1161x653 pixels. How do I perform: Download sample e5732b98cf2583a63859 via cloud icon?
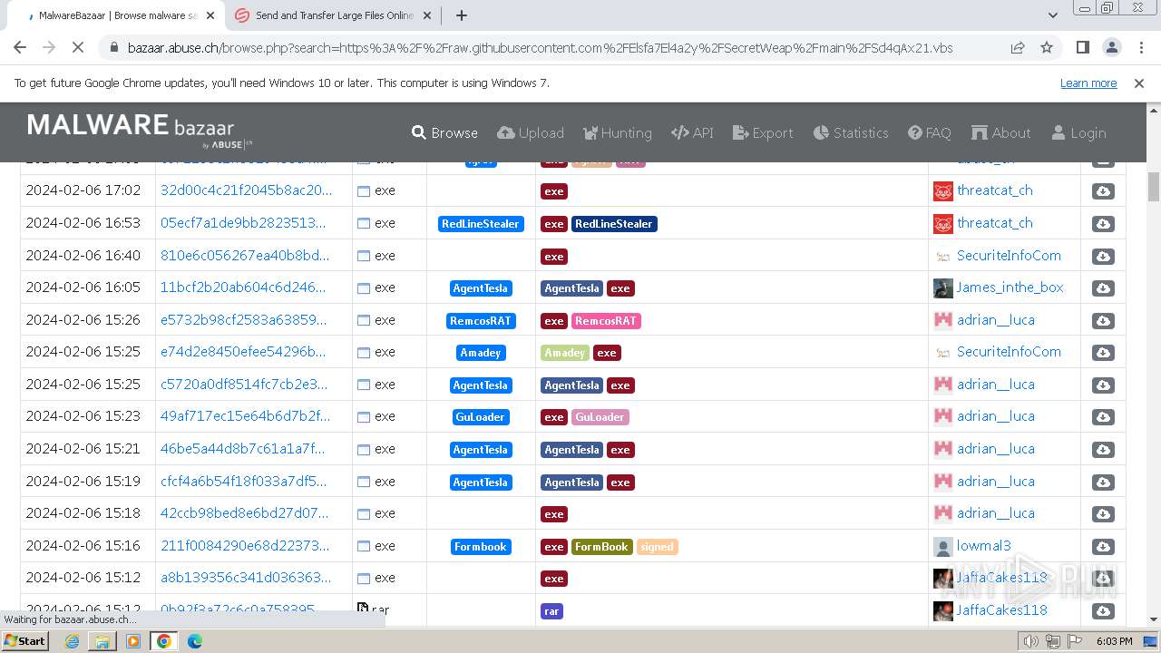[x=1103, y=320]
